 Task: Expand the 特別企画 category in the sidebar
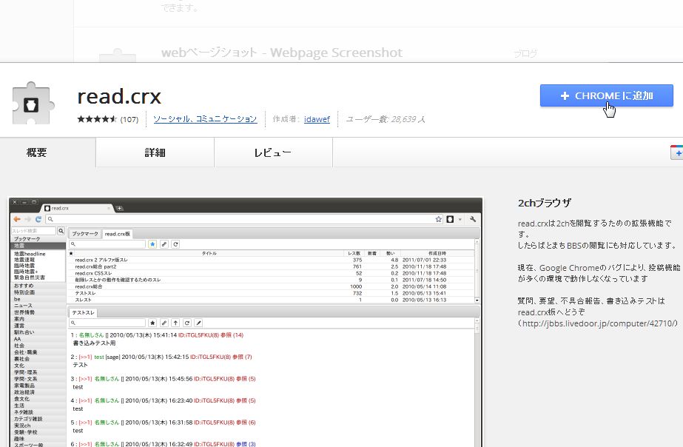pos(38,292)
